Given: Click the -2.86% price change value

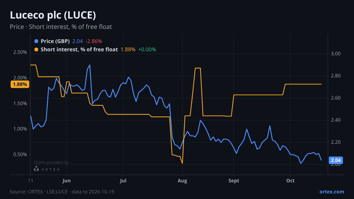Looking at the screenshot, I should tap(94, 41).
